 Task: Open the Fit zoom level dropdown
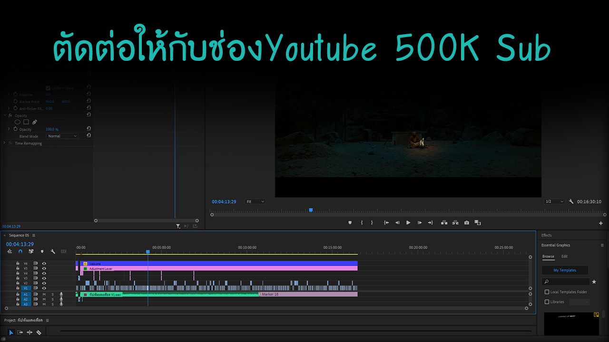255,201
